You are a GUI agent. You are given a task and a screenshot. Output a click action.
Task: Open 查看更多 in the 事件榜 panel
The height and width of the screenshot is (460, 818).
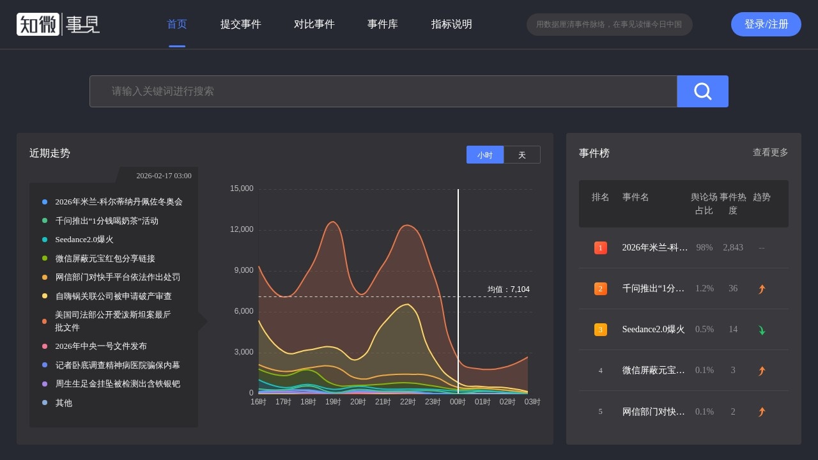click(770, 153)
